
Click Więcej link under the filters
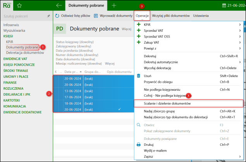pos(110,63)
